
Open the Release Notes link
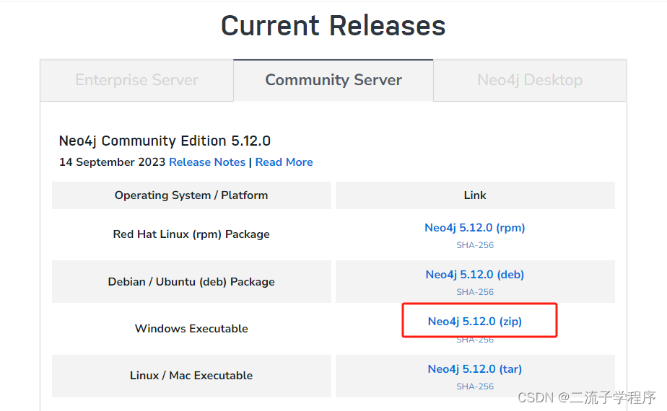tap(207, 162)
